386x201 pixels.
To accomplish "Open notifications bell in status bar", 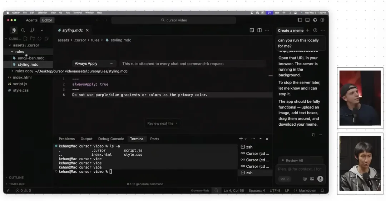I will (x=322, y=190).
